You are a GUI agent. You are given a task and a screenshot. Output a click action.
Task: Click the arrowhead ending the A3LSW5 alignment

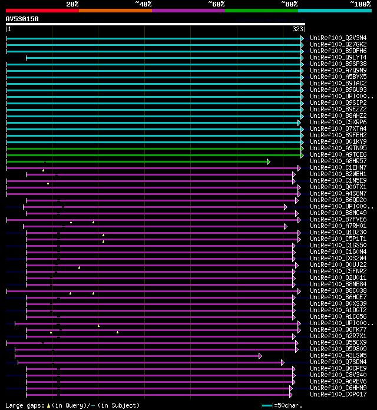pyautogui.click(x=260, y=356)
